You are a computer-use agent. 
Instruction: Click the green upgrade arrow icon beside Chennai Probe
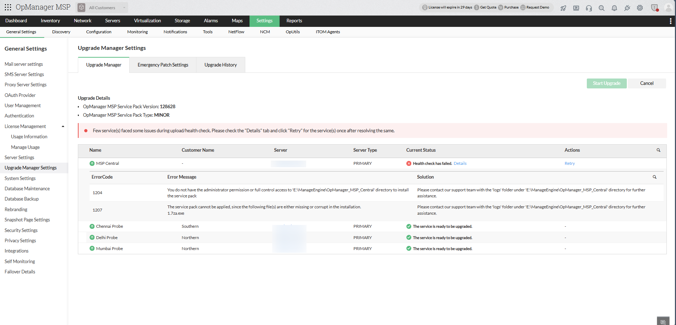pyautogui.click(x=92, y=226)
